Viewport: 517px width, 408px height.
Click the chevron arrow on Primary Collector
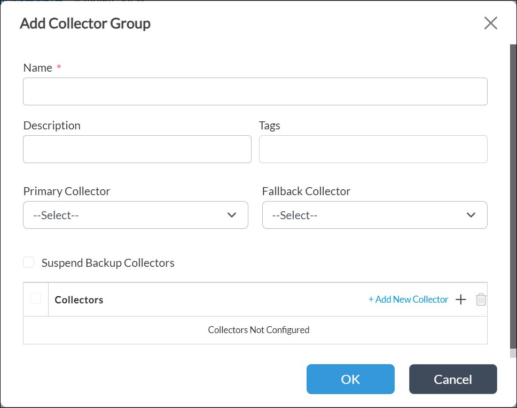[232, 215]
